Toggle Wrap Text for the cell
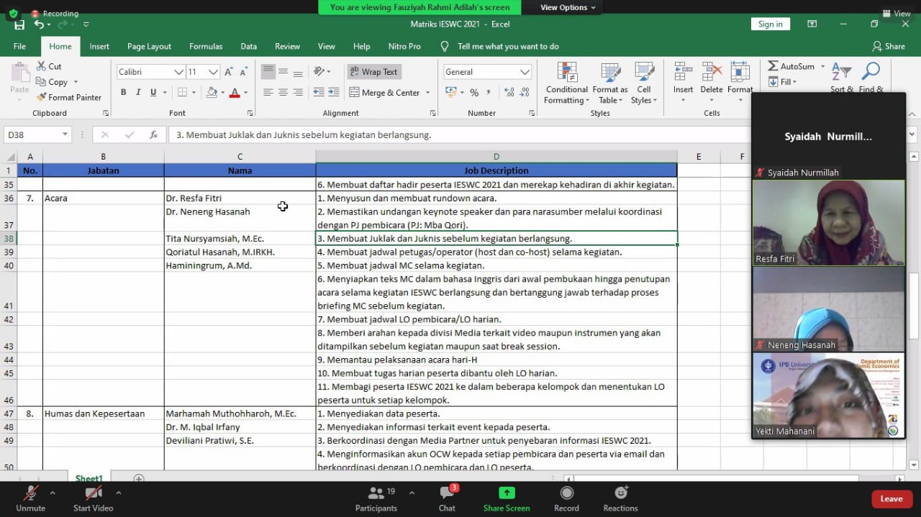921x517 pixels. coord(373,72)
